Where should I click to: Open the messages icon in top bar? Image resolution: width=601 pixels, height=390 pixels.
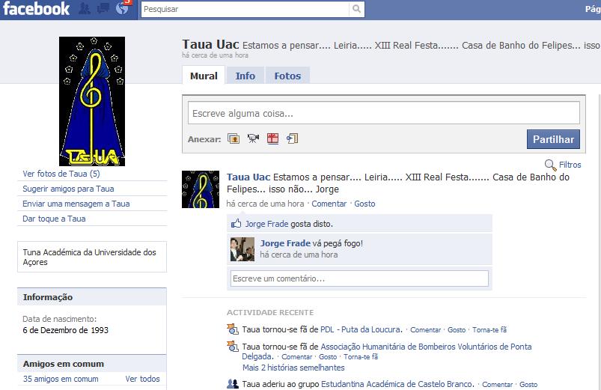click(103, 8)
